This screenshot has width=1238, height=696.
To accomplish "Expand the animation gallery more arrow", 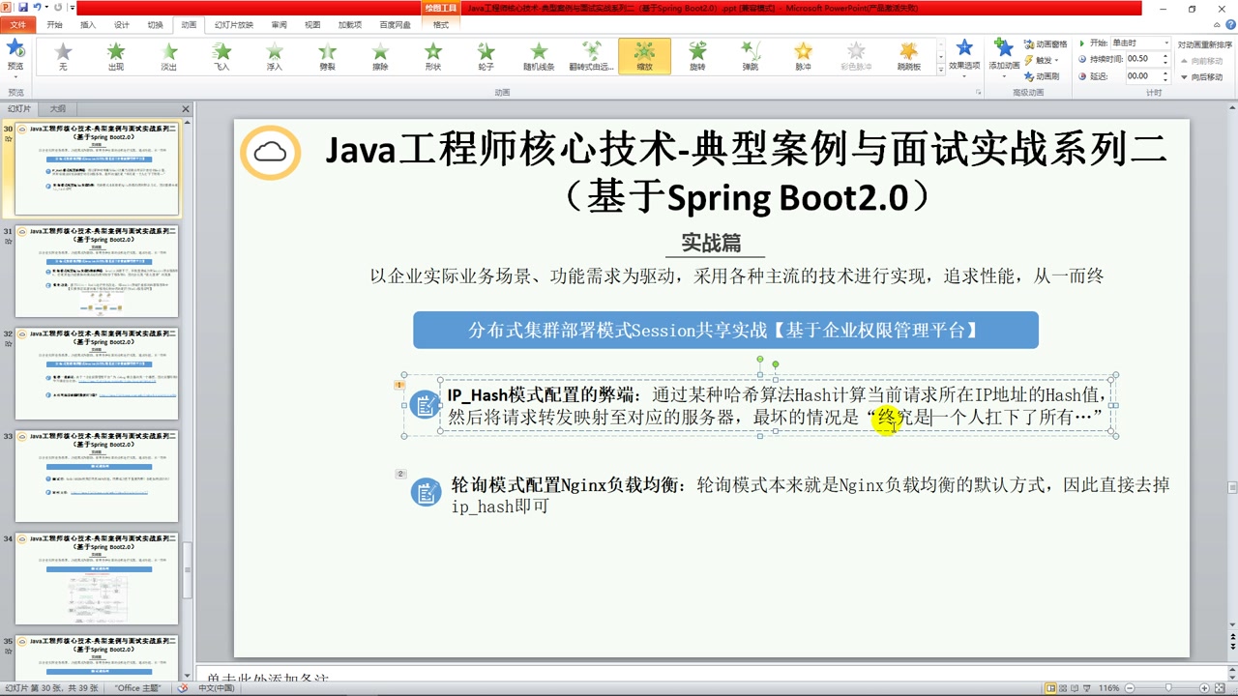I will [x=940, y=71].
